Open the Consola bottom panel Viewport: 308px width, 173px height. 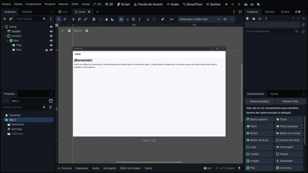[65, 168]
